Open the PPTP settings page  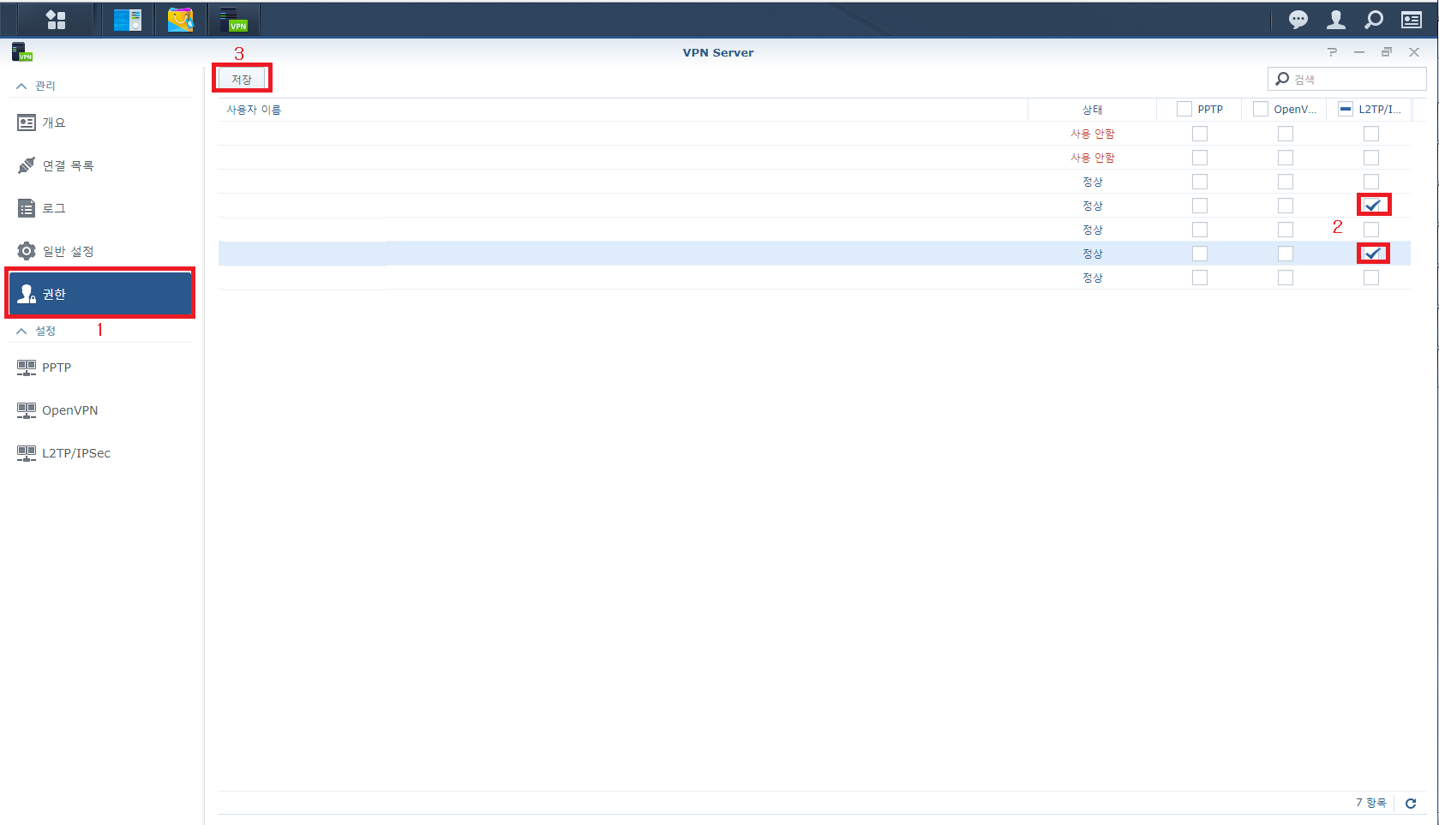coord(100,368)
